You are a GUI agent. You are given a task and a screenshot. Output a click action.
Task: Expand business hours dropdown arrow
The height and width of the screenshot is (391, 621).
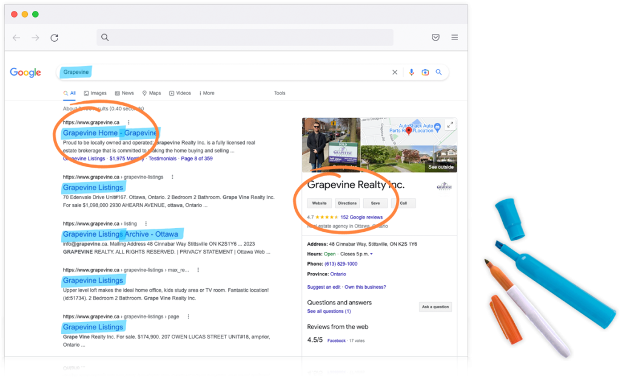[x=371, y=254]
